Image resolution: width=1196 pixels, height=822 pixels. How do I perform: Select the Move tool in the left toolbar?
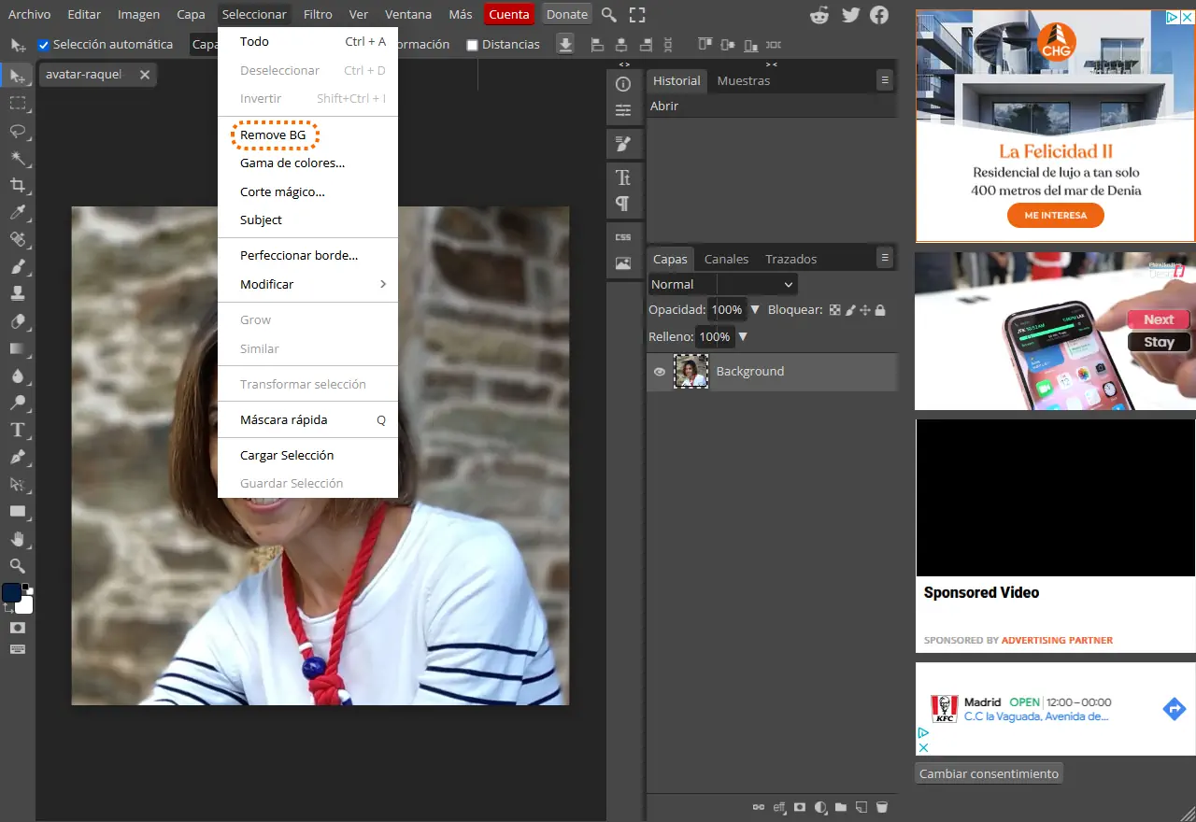[x=17, y=76]
